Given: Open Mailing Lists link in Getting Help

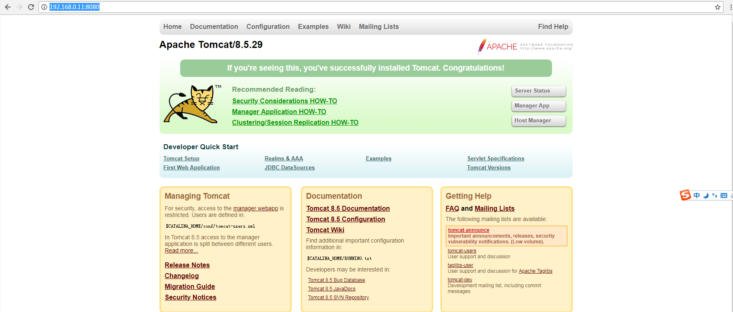Looking at the screenshot, I should (x=495, y=209).
